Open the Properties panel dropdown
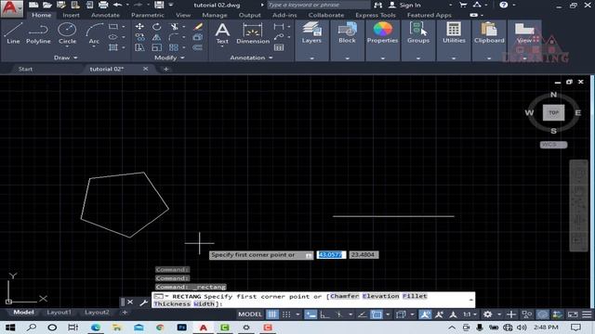 coord(382,58)
